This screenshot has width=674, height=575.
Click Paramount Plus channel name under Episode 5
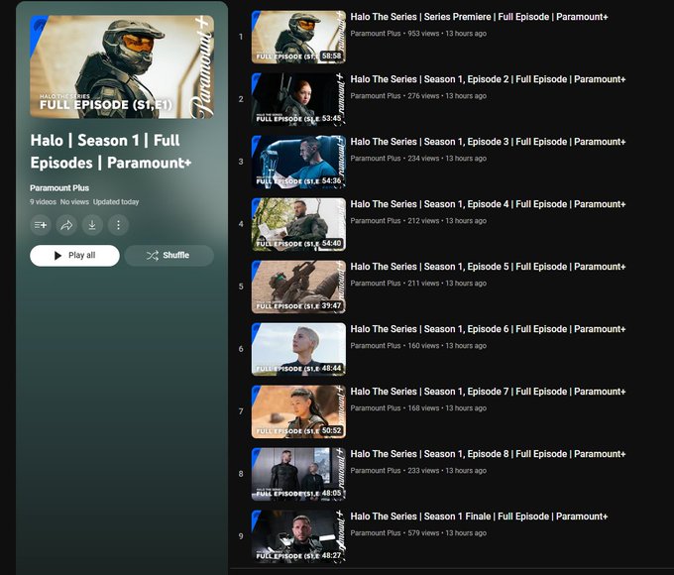point(376,283)
